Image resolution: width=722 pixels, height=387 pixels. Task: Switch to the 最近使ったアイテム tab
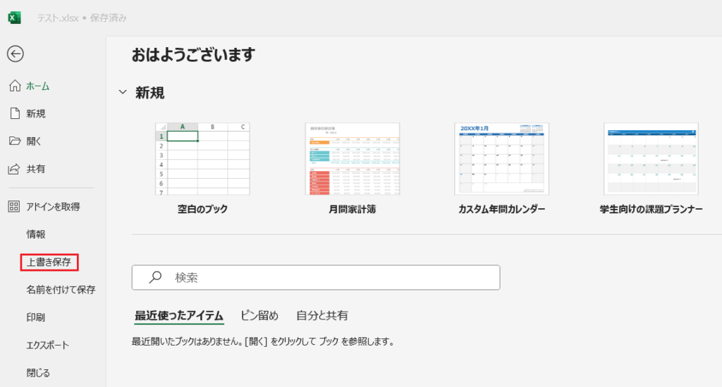[x=179, y=315]
